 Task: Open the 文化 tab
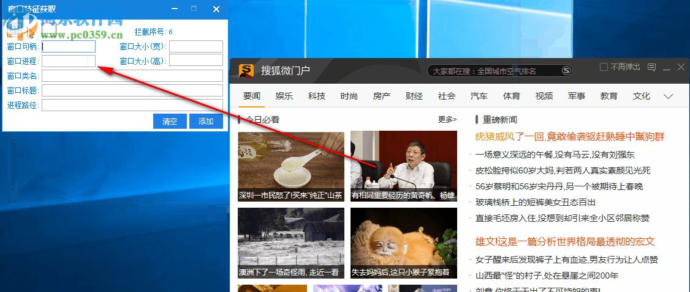coord(642,96)
